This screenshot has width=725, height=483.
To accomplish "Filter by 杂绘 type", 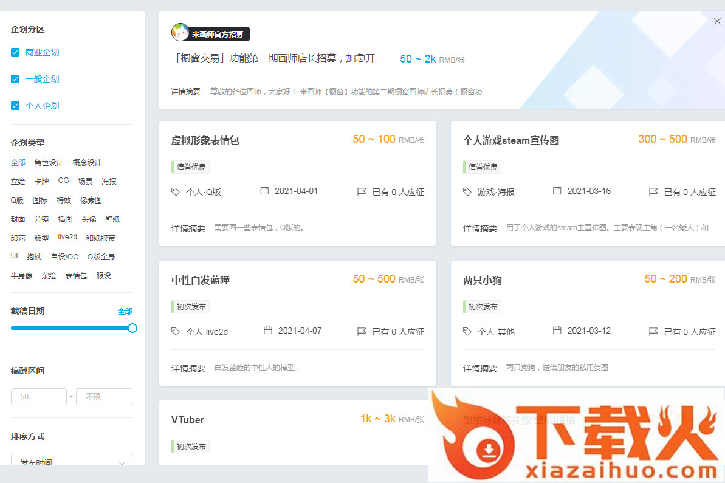I will pos(49,276).
